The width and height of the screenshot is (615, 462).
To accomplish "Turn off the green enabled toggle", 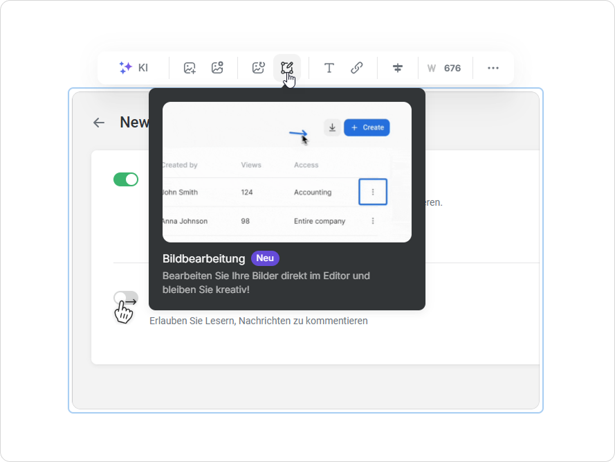I will coord(126,179).
